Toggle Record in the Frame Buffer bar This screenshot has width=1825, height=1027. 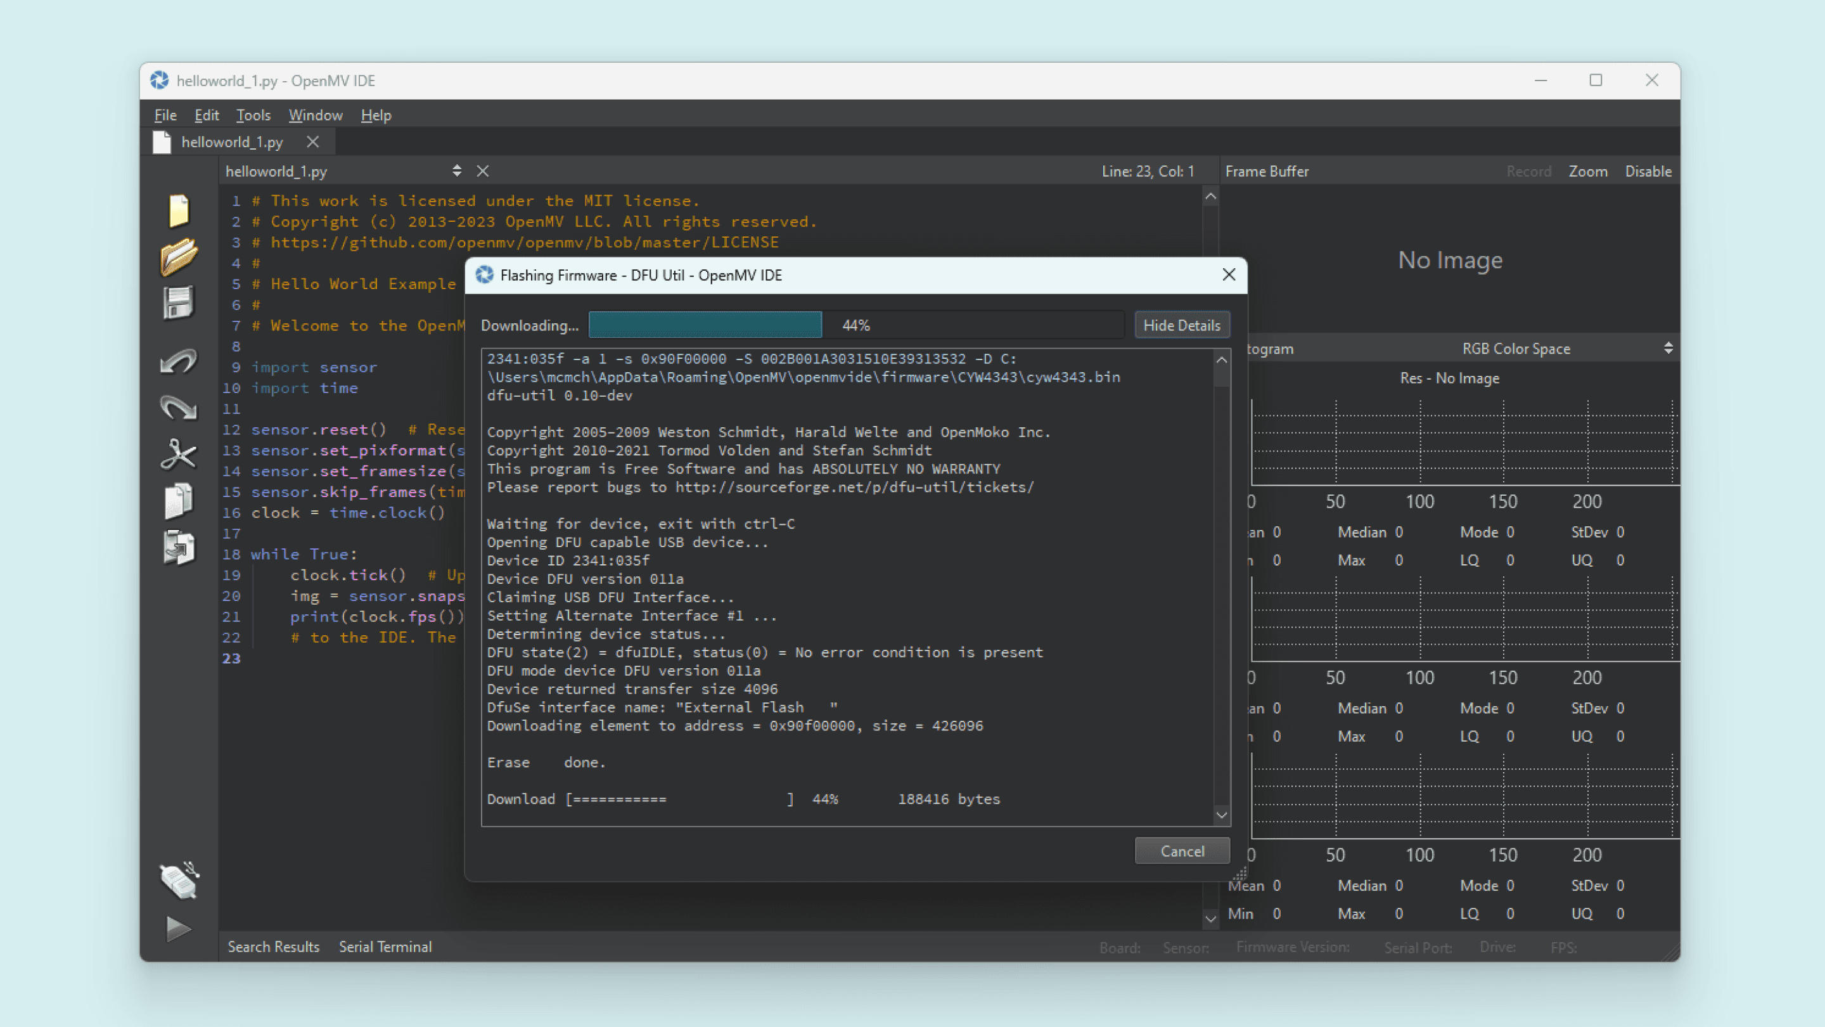[1529, 171]
